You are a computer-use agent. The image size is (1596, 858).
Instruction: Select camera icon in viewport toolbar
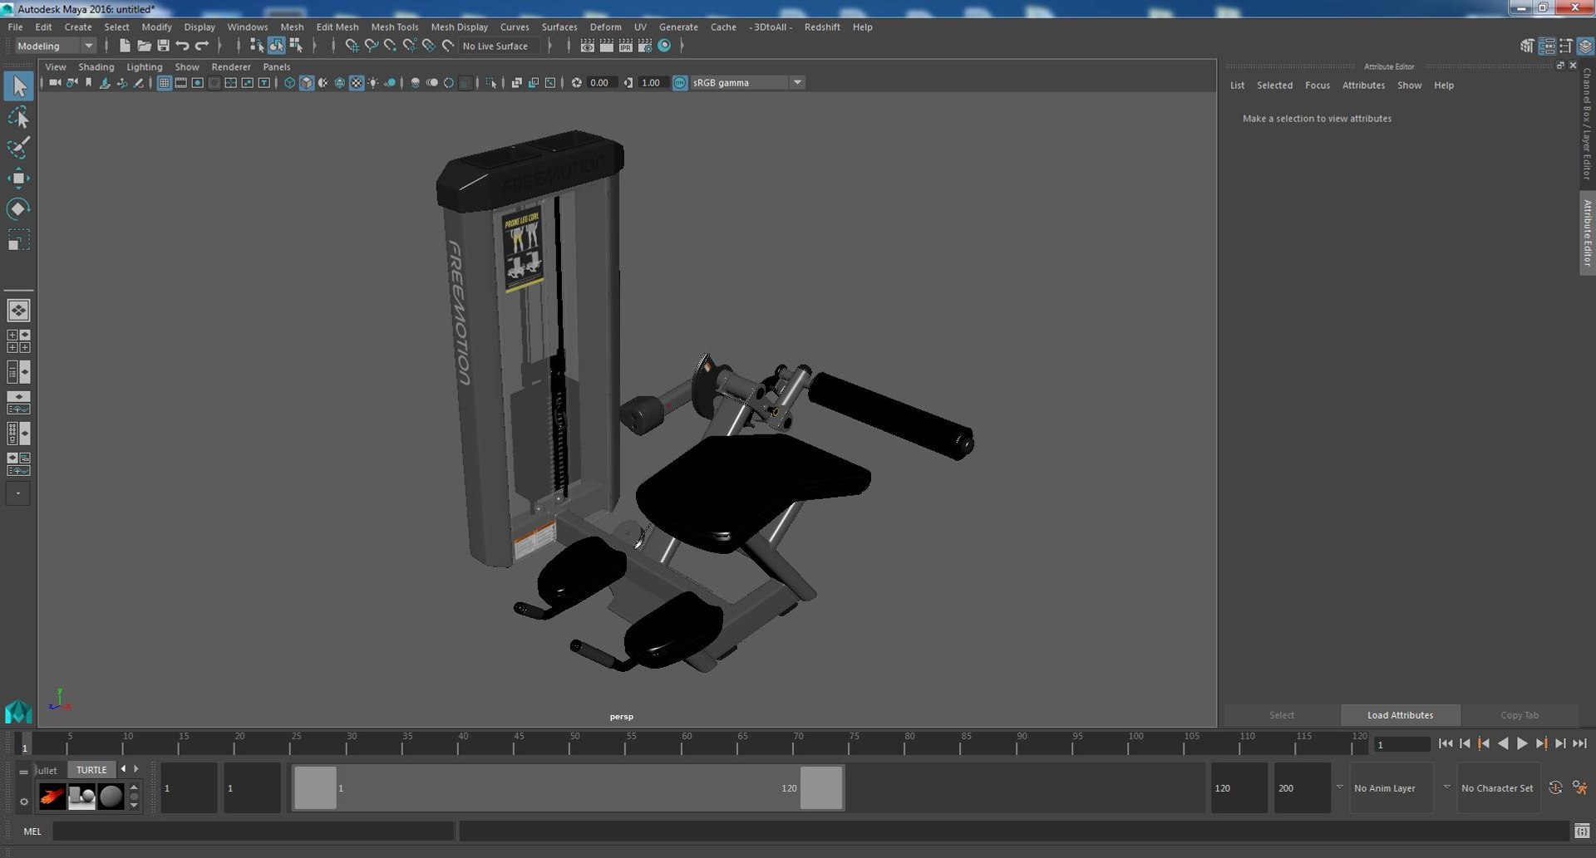click(x=55, y=82)
